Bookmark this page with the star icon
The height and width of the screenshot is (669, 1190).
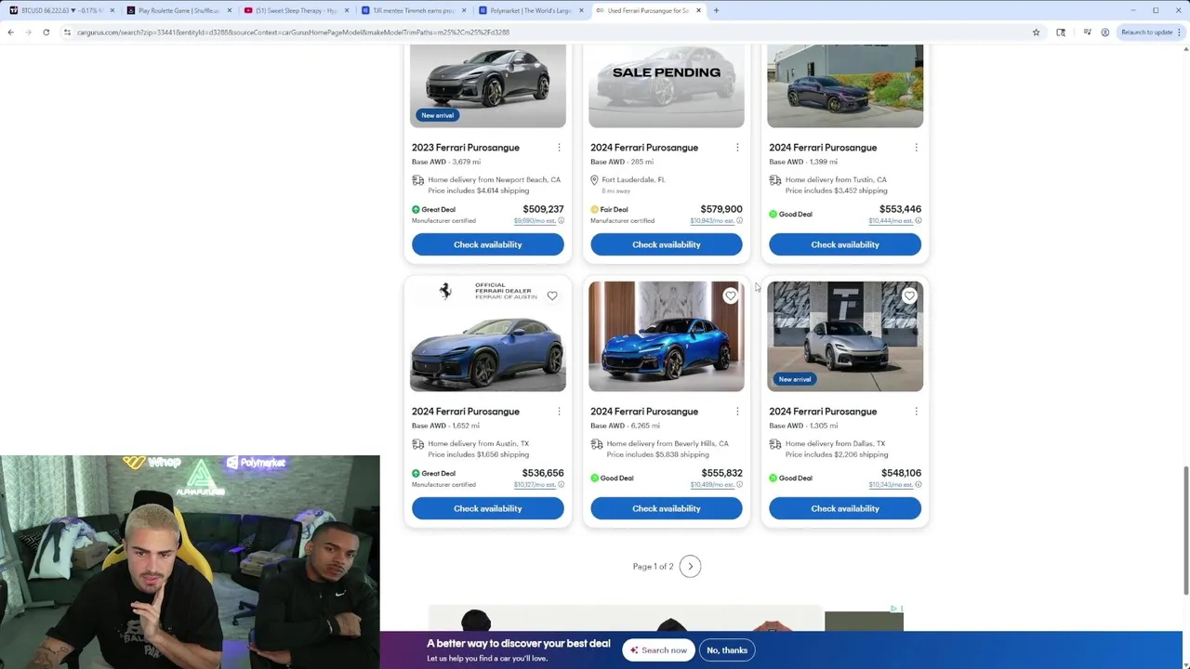(1036, 33)
